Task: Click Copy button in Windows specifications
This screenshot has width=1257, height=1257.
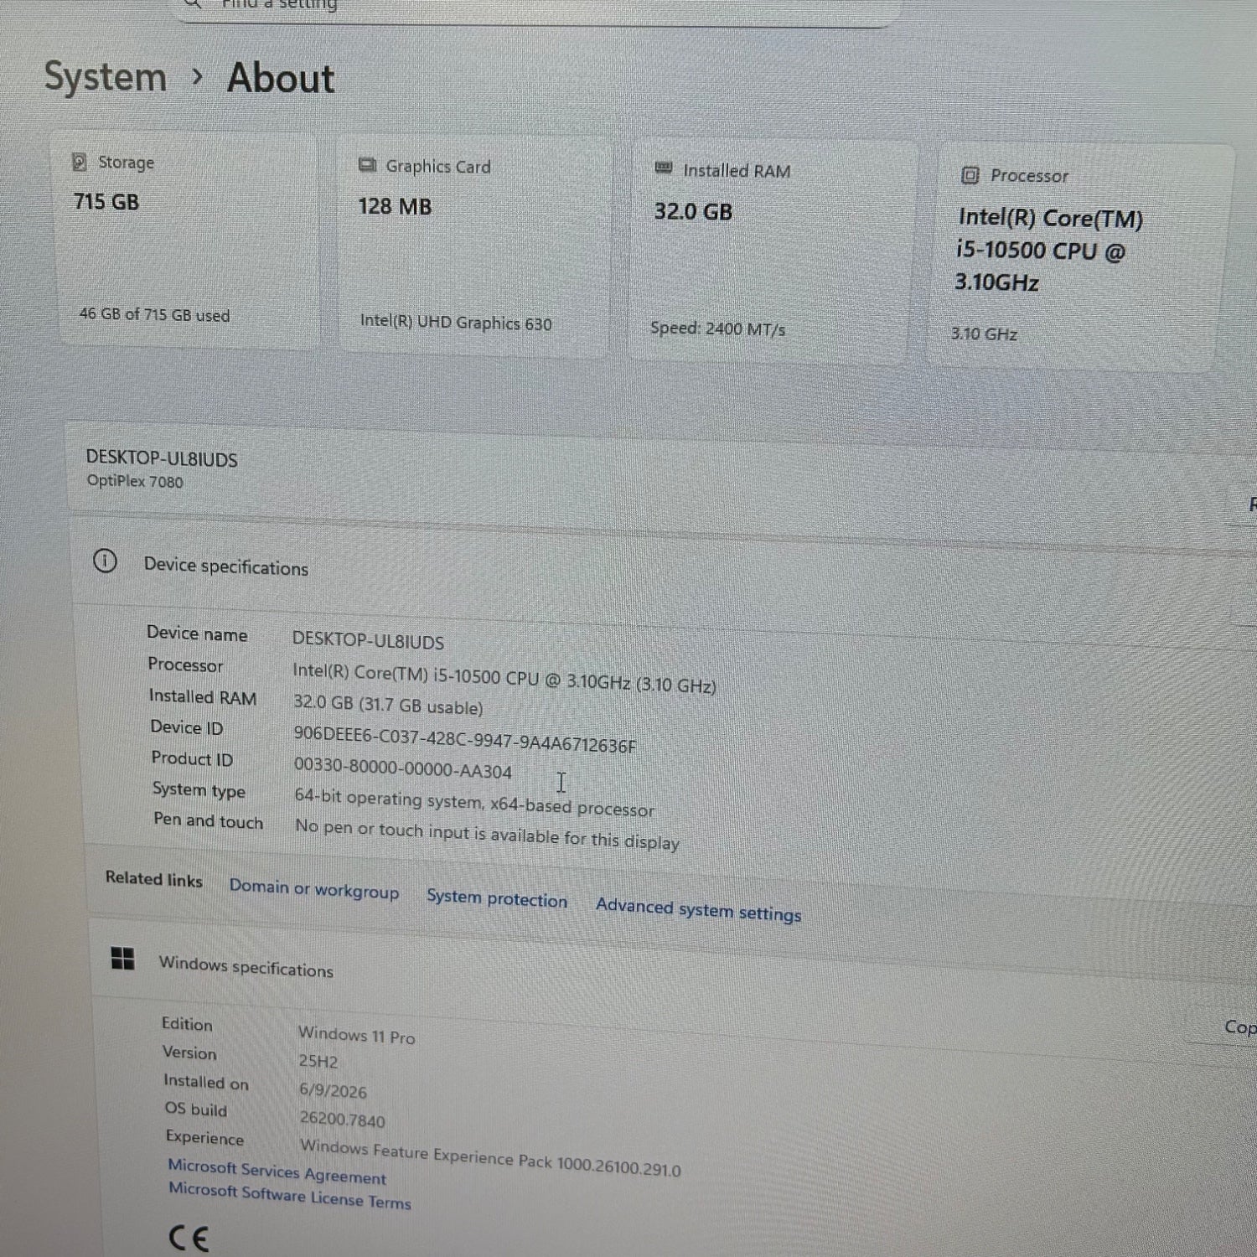Action: click(1223, 1026)
